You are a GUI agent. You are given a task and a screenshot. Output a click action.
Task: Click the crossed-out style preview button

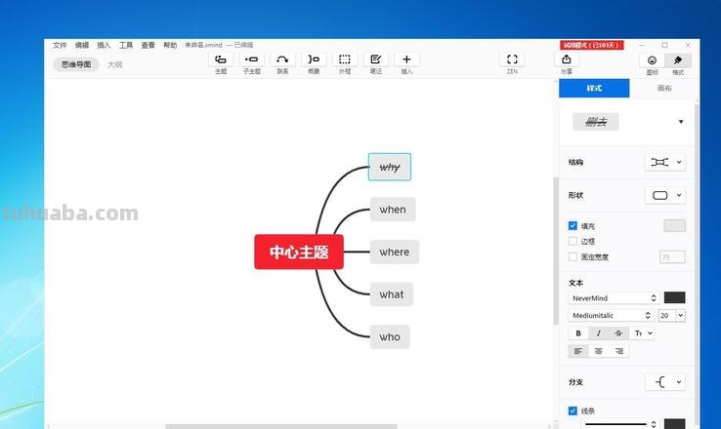point(596,122)
